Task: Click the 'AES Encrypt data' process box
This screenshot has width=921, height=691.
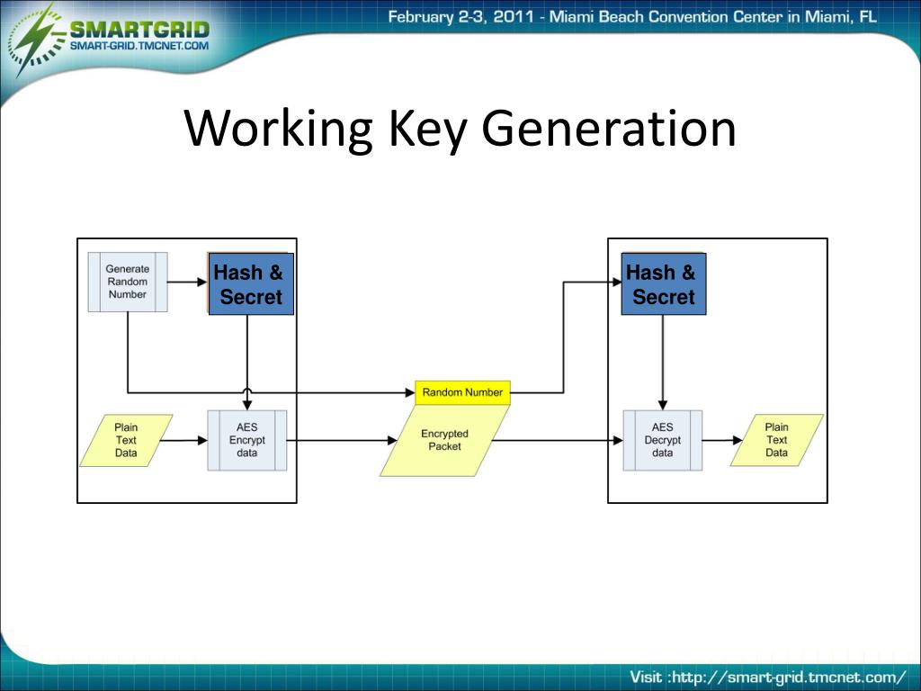Action: point(247,440)
